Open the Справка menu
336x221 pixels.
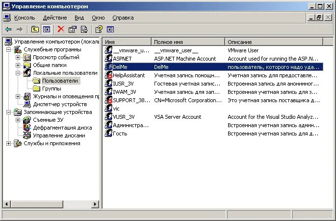point(123,18)
